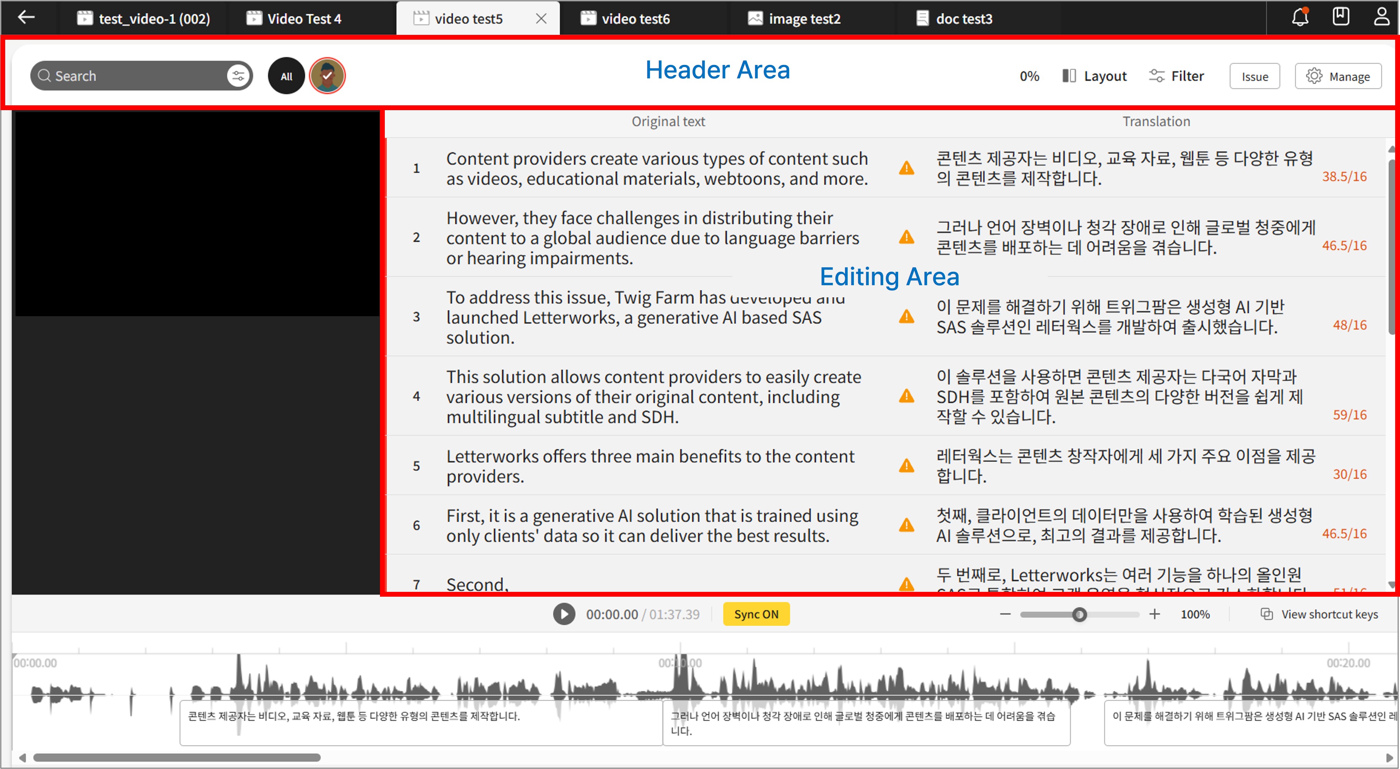Open the Manage settings menu
Image resolution: width=1400 pixels, height=769 pixels.
pyautogui.click(x=1337, y=77)
